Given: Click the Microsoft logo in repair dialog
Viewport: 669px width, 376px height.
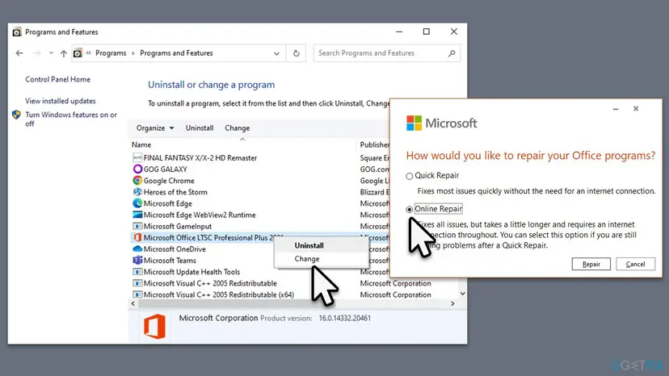Looking at the screenshot, I should coord(442,123).
